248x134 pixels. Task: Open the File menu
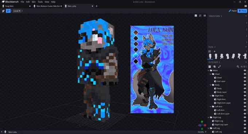[22, 2]
